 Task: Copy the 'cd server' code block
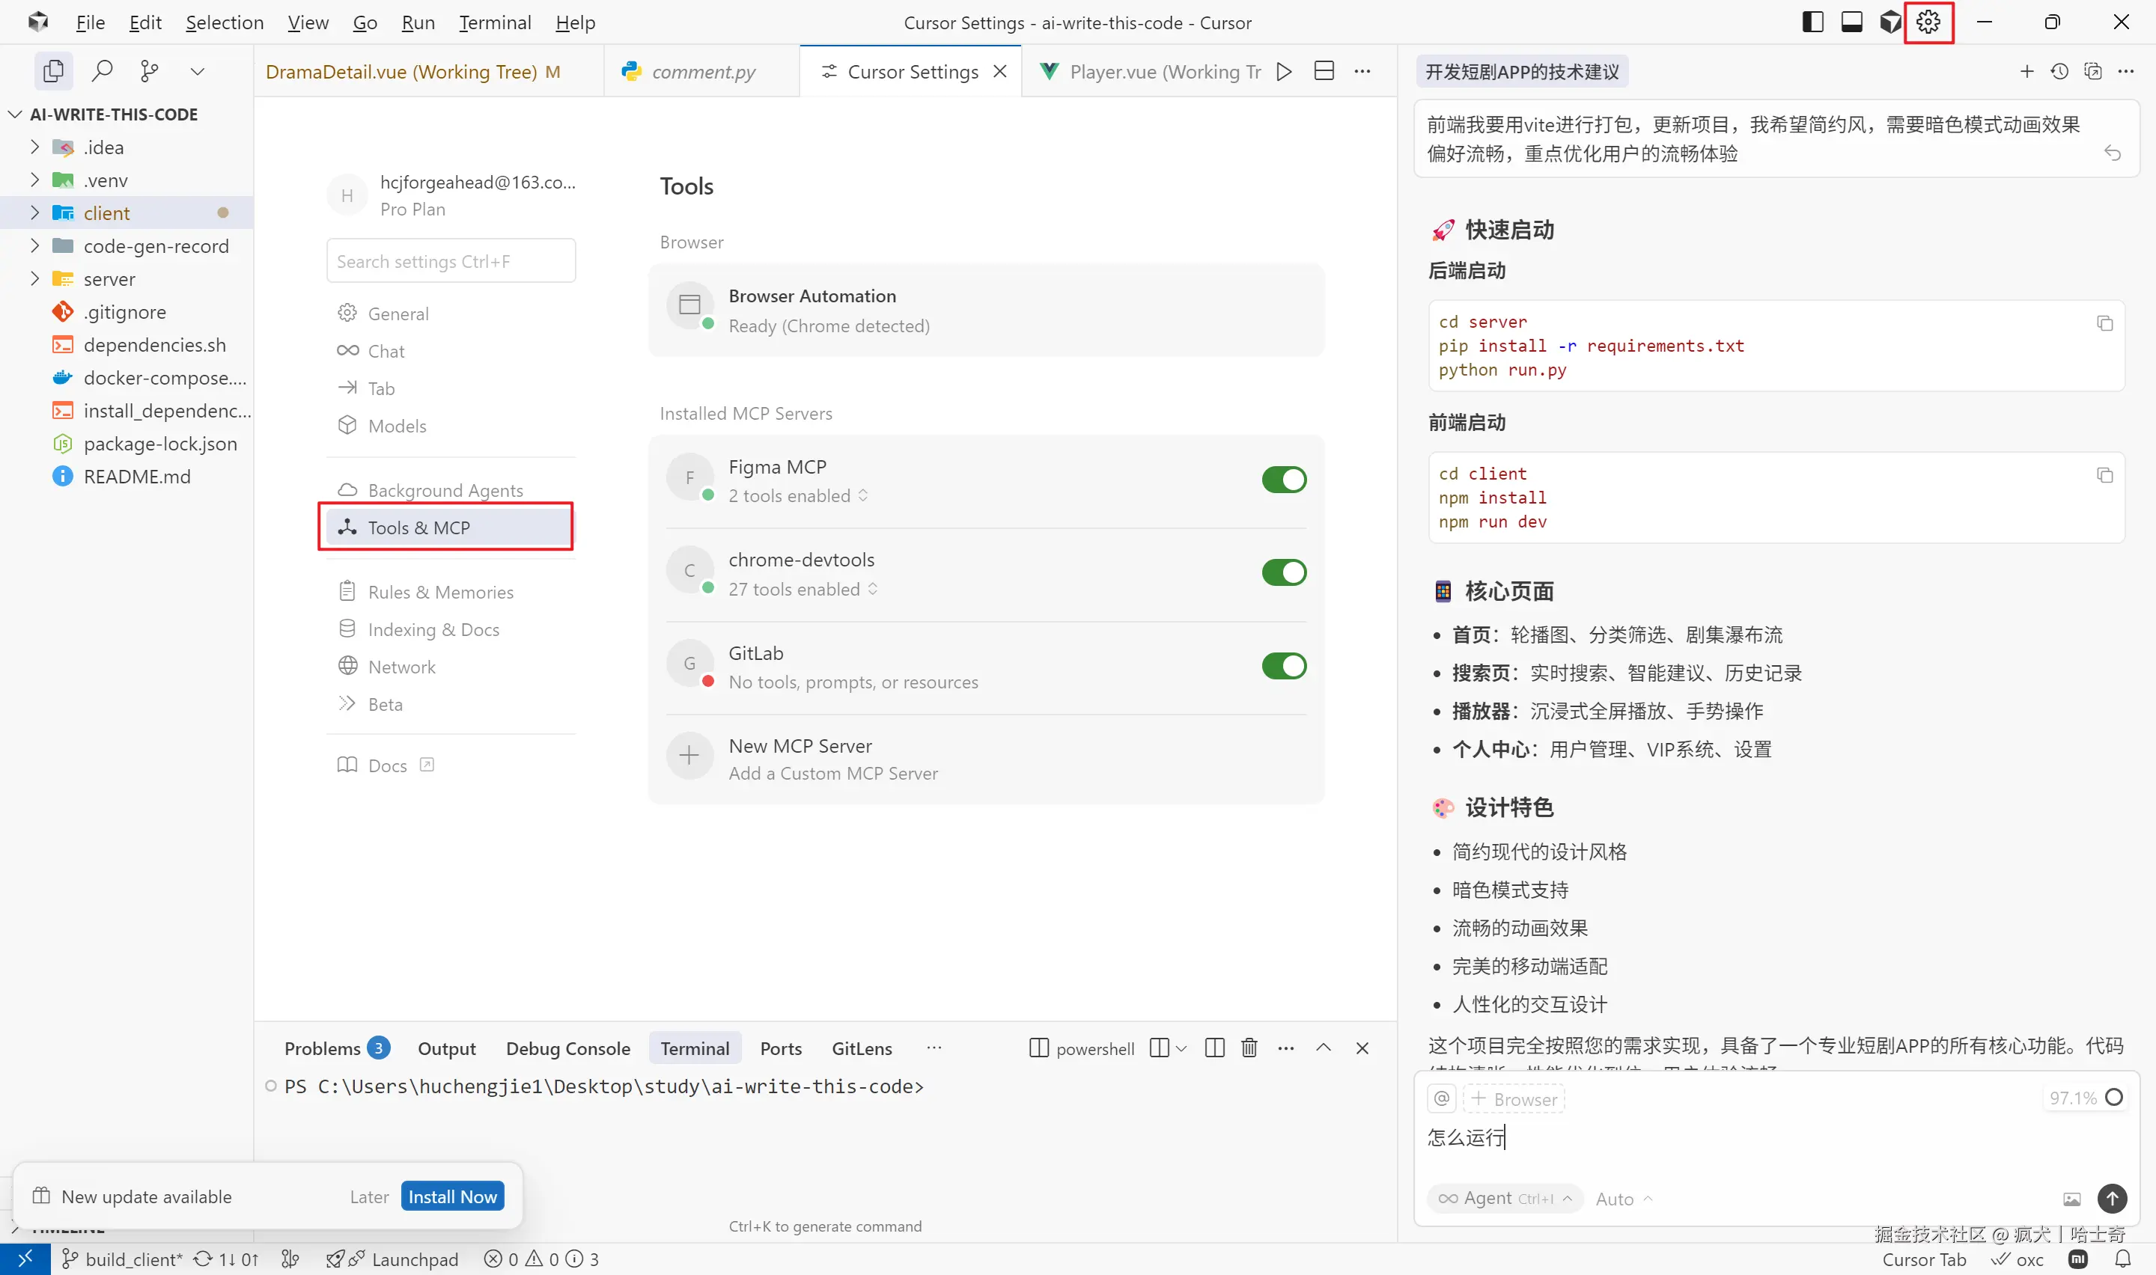(x=2104, y=324)
